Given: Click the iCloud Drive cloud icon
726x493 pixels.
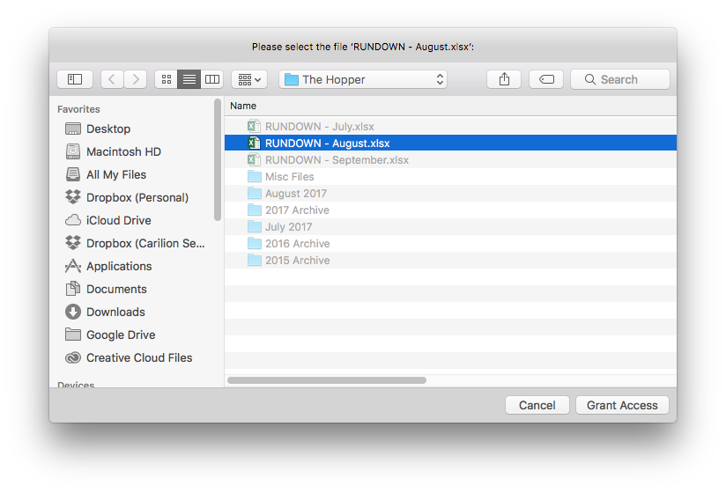Looking at the screenshot, I should click(73, 220).
